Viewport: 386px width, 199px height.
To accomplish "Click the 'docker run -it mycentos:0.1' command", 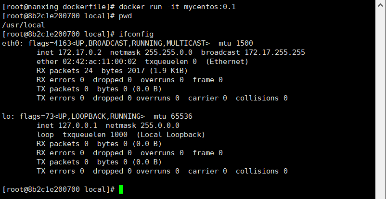I will pos(177,7).
